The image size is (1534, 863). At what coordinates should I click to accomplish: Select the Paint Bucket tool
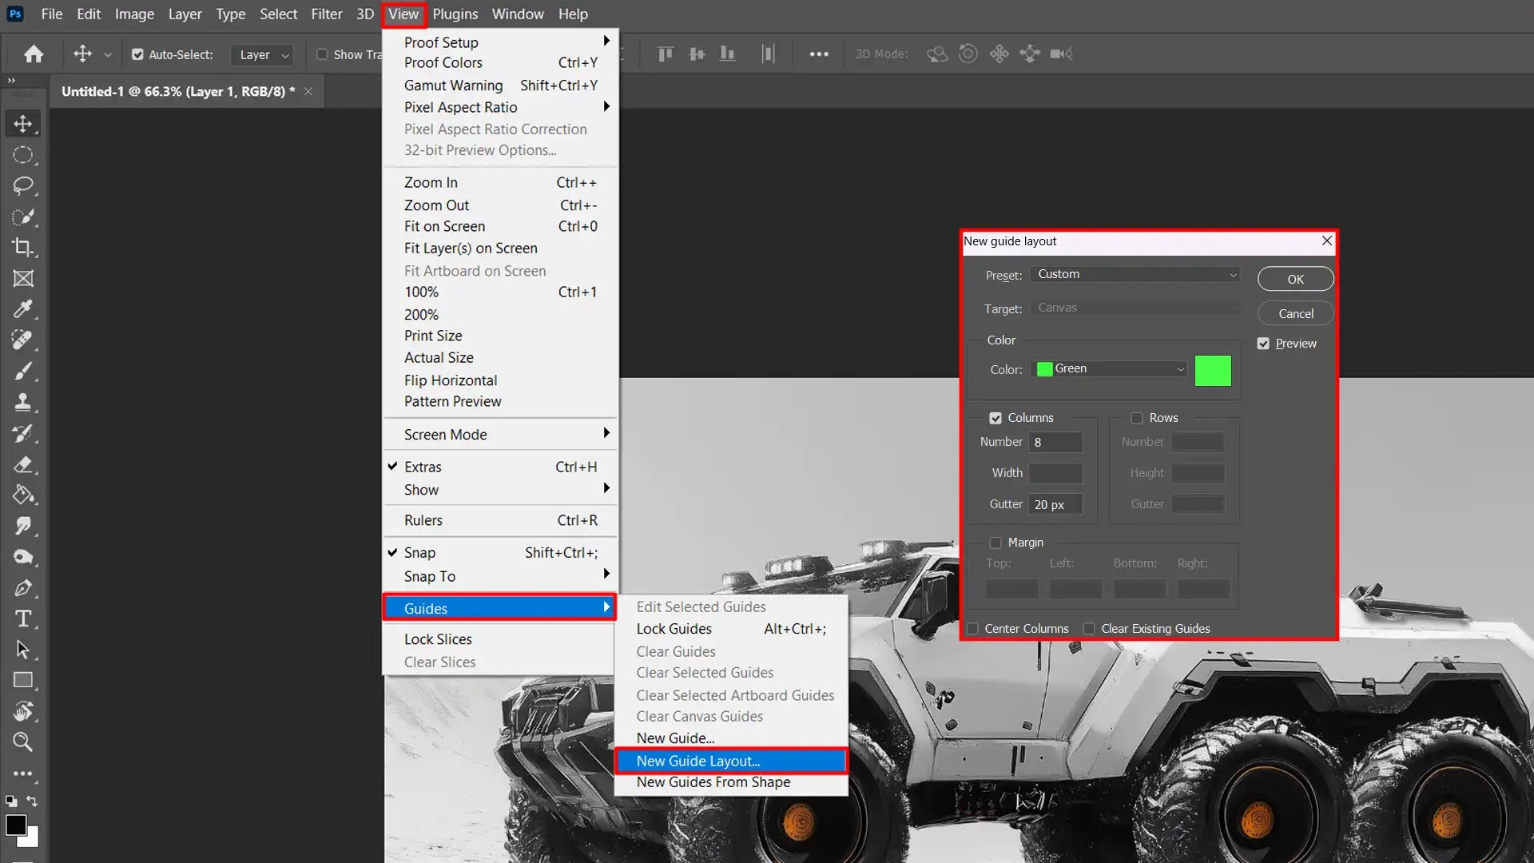pos(22,495)
